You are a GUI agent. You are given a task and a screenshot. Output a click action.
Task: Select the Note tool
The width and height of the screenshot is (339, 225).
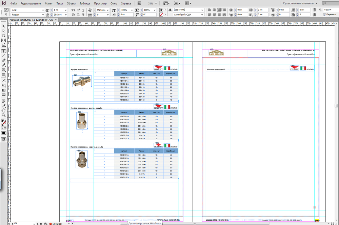pos(3,101)
